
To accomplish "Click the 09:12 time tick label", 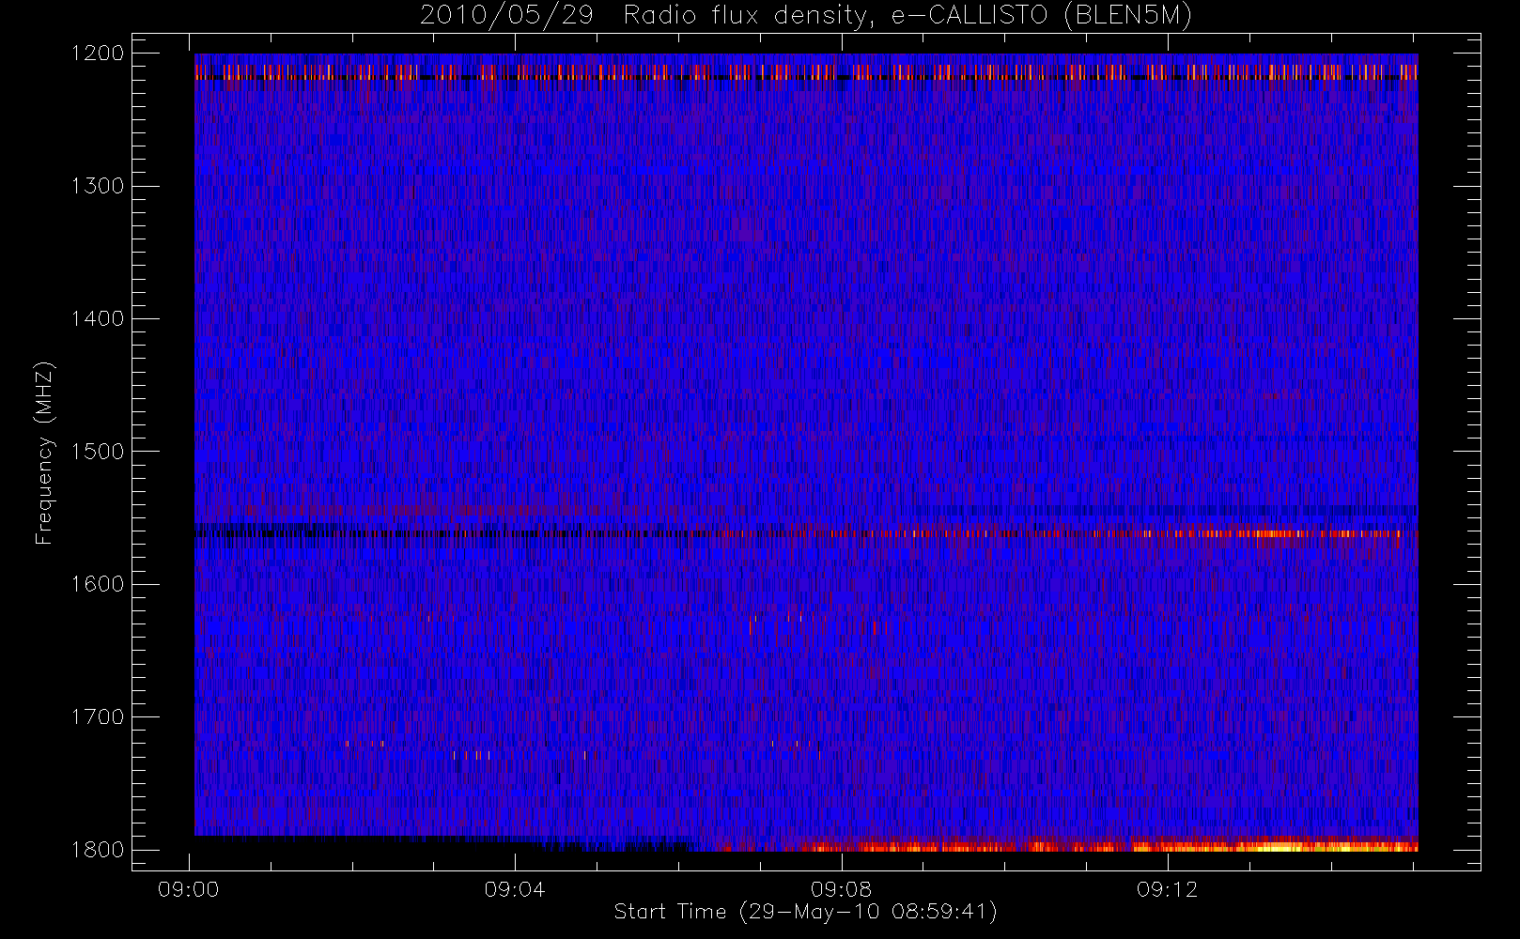I will click(x=1167, y=889).
